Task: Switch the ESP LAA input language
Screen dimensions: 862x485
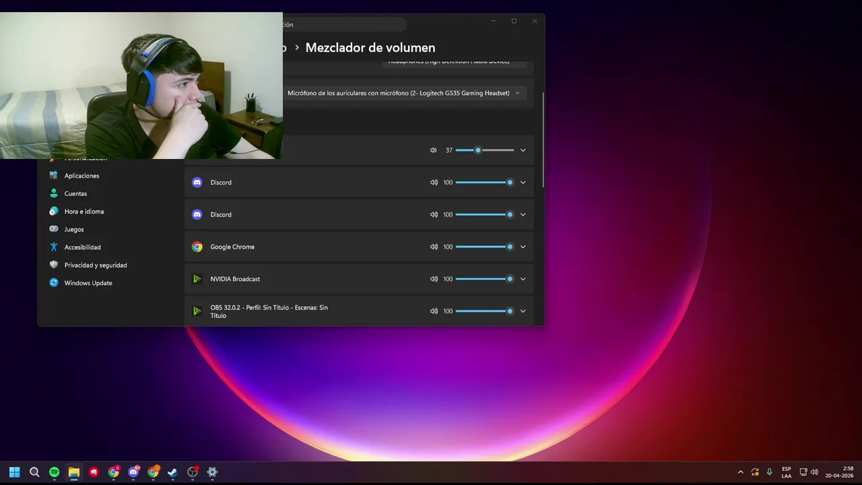Action: pos(787,472)
